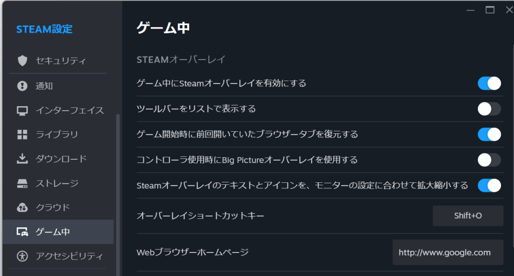514x276 pixels.
Task: Click the Webブラウザーホームページ URL field
Action: click(448, 252)
